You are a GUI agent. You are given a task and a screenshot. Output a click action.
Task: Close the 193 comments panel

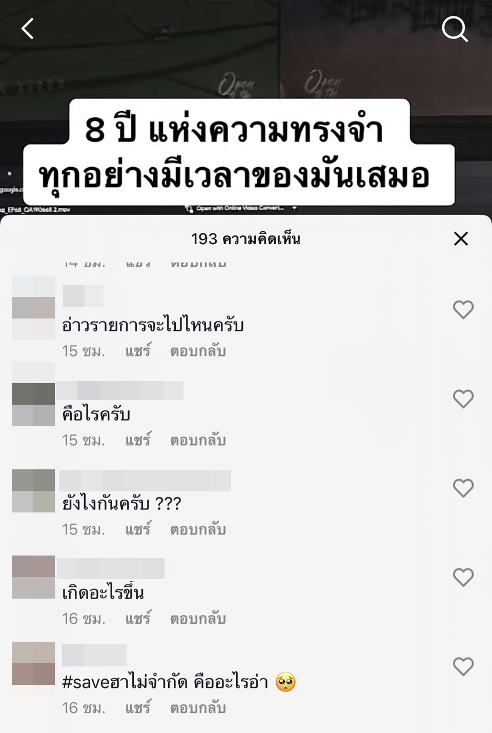tap(461, 239)
